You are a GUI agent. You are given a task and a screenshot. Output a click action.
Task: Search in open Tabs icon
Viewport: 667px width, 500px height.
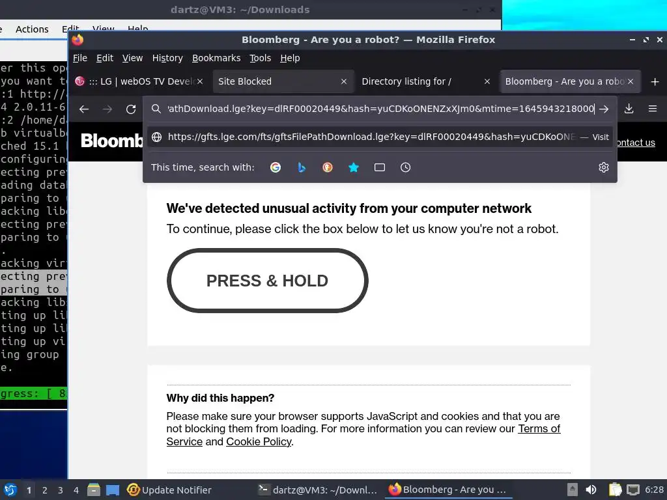coord(380,167)
